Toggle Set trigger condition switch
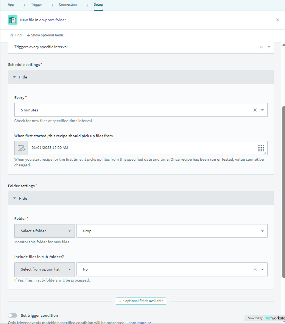Screen dimensions: 285x324 [12, 315]
